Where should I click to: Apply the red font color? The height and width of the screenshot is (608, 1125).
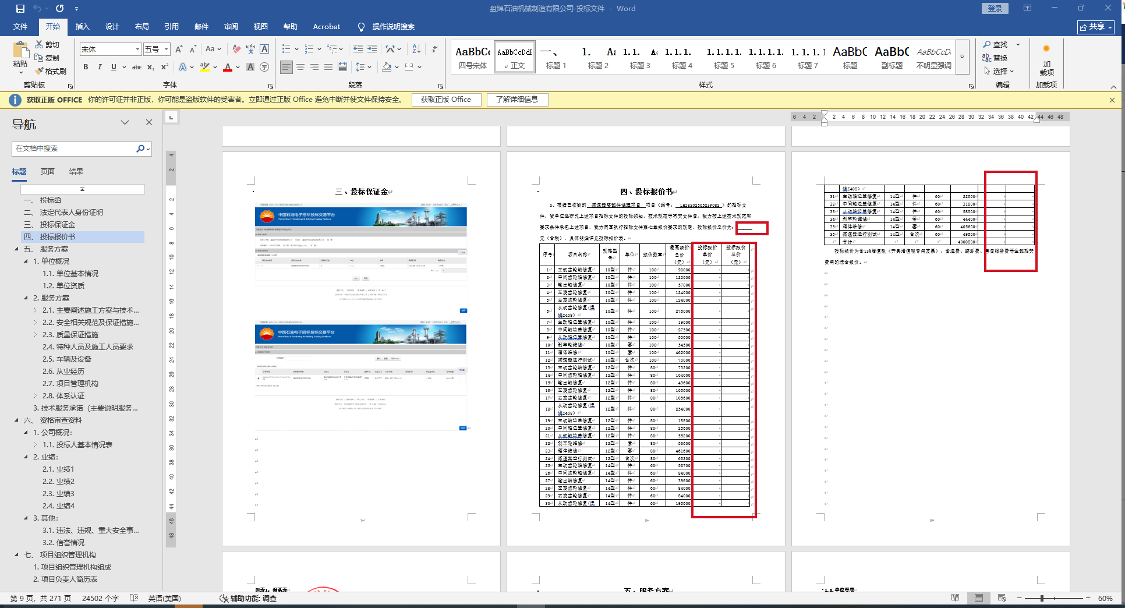pyautogui.click(x=228, y=67)
